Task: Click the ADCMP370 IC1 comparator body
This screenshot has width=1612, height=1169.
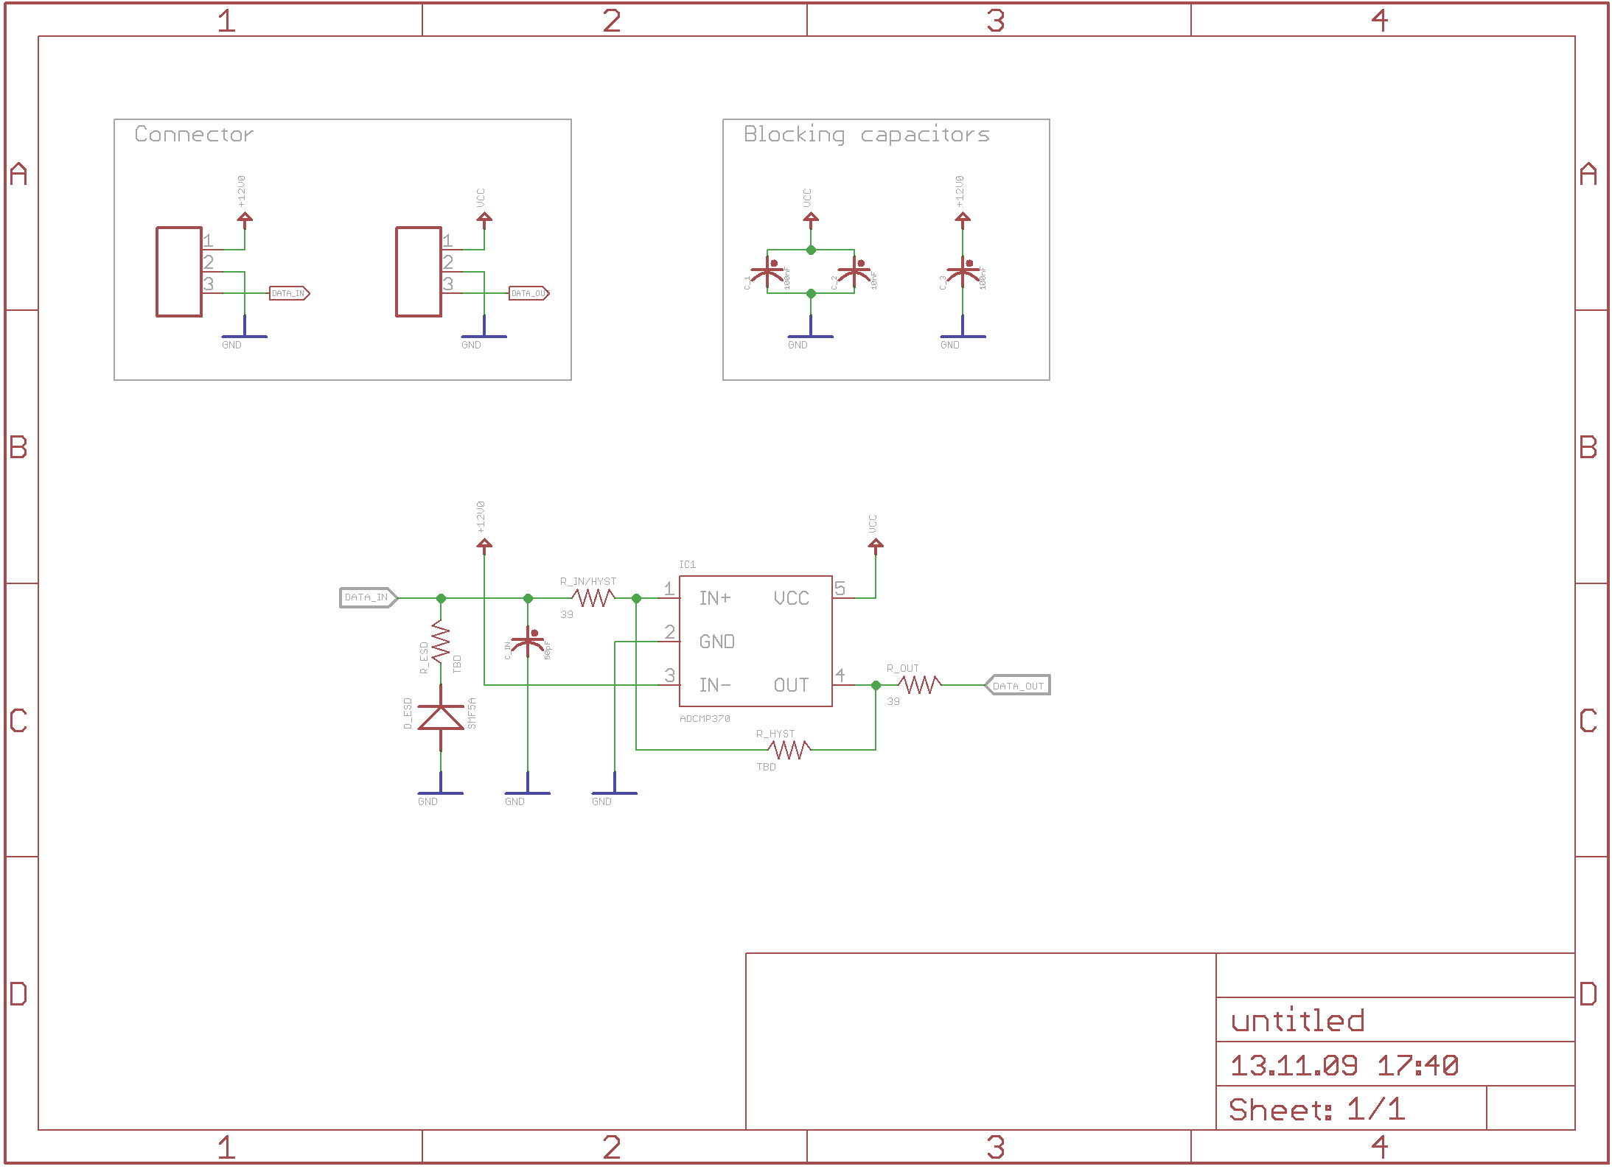Action: pos(756,641)
